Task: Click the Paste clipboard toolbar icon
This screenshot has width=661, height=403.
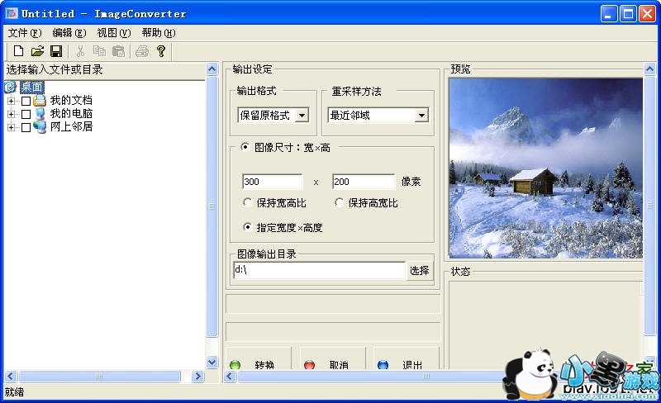Action: tap(118, 51)
